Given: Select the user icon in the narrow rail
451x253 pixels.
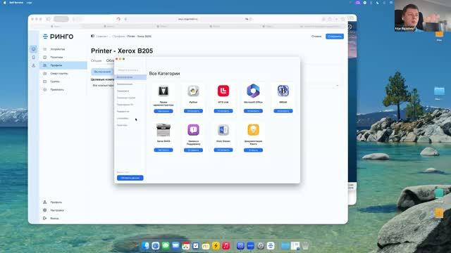Looking at the screenshot, I should point(33,65).
